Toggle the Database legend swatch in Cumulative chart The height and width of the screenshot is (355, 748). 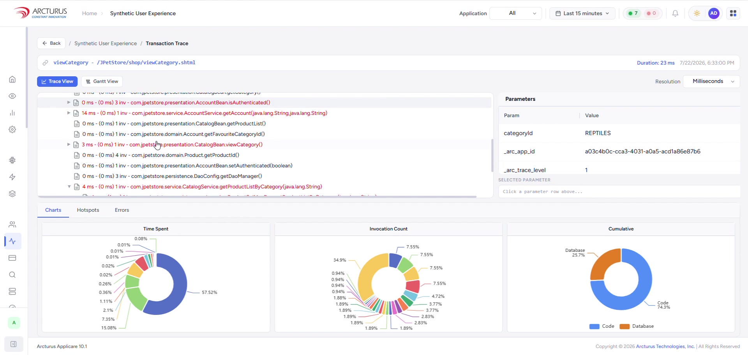click(x=625, y=327)
